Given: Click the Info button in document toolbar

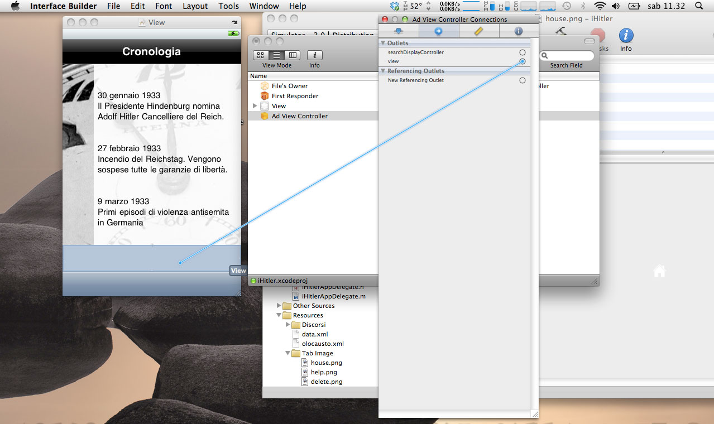Looking at the screenshot, I should [x=315, y=55].
